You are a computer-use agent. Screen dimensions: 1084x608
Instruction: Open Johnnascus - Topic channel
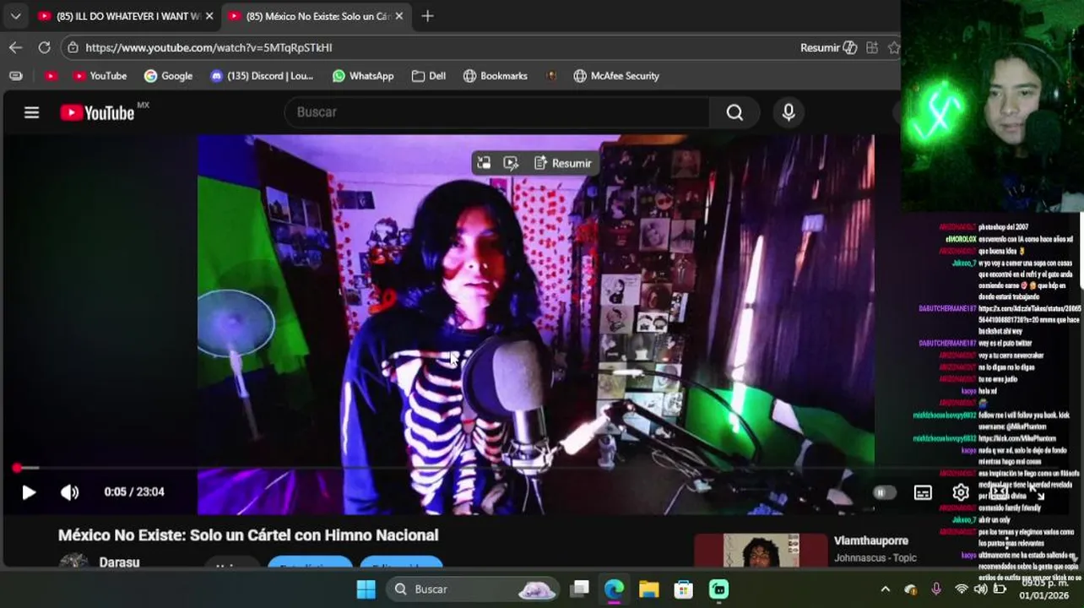[875, 557]
